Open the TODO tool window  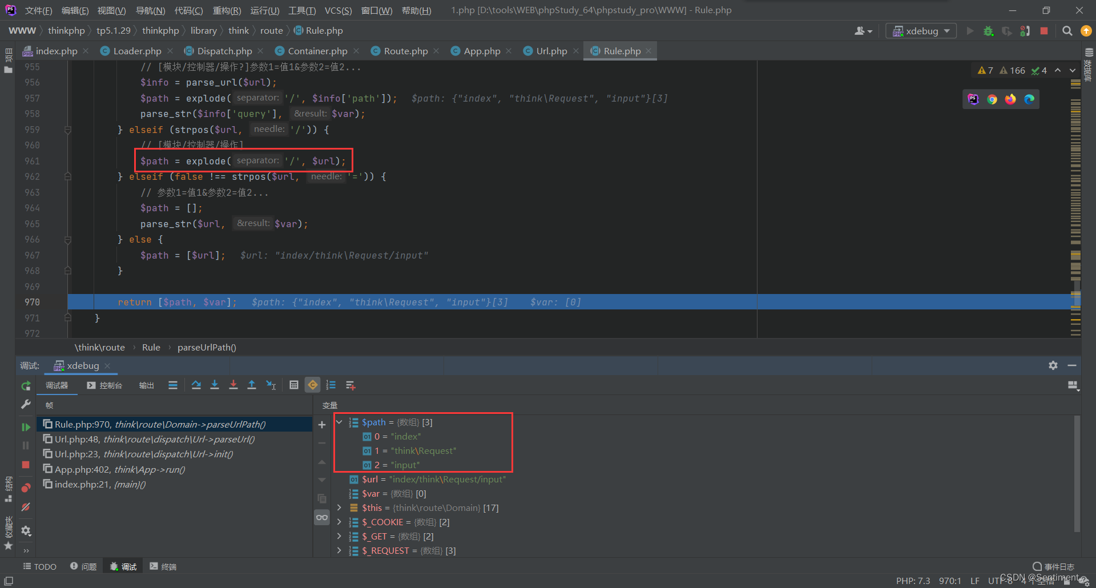(x=40, y=566)
